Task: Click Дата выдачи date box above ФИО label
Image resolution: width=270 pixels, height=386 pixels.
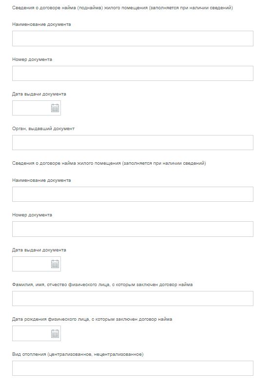Action: click(x=37, y=264)
